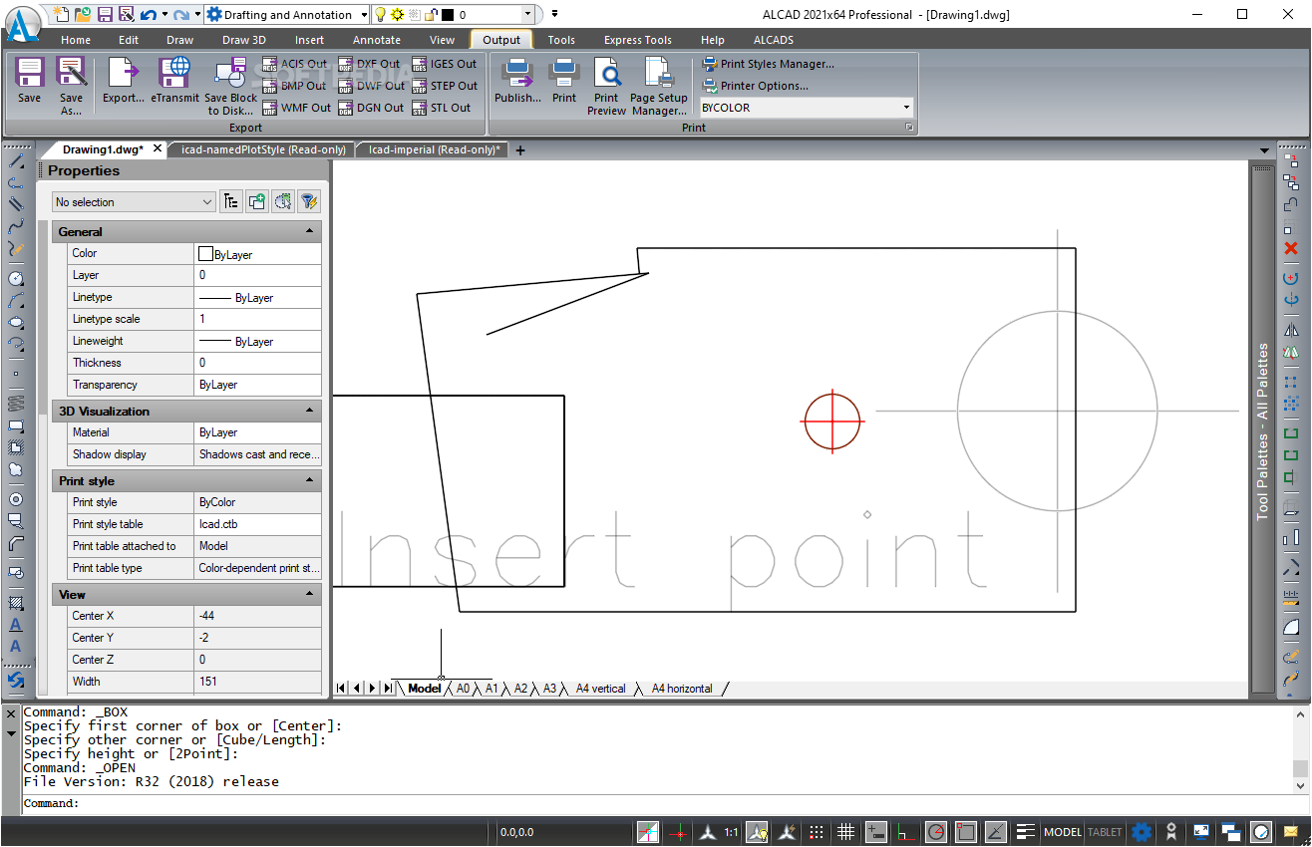Toggle polar tracking in status bar

point(935,832)
